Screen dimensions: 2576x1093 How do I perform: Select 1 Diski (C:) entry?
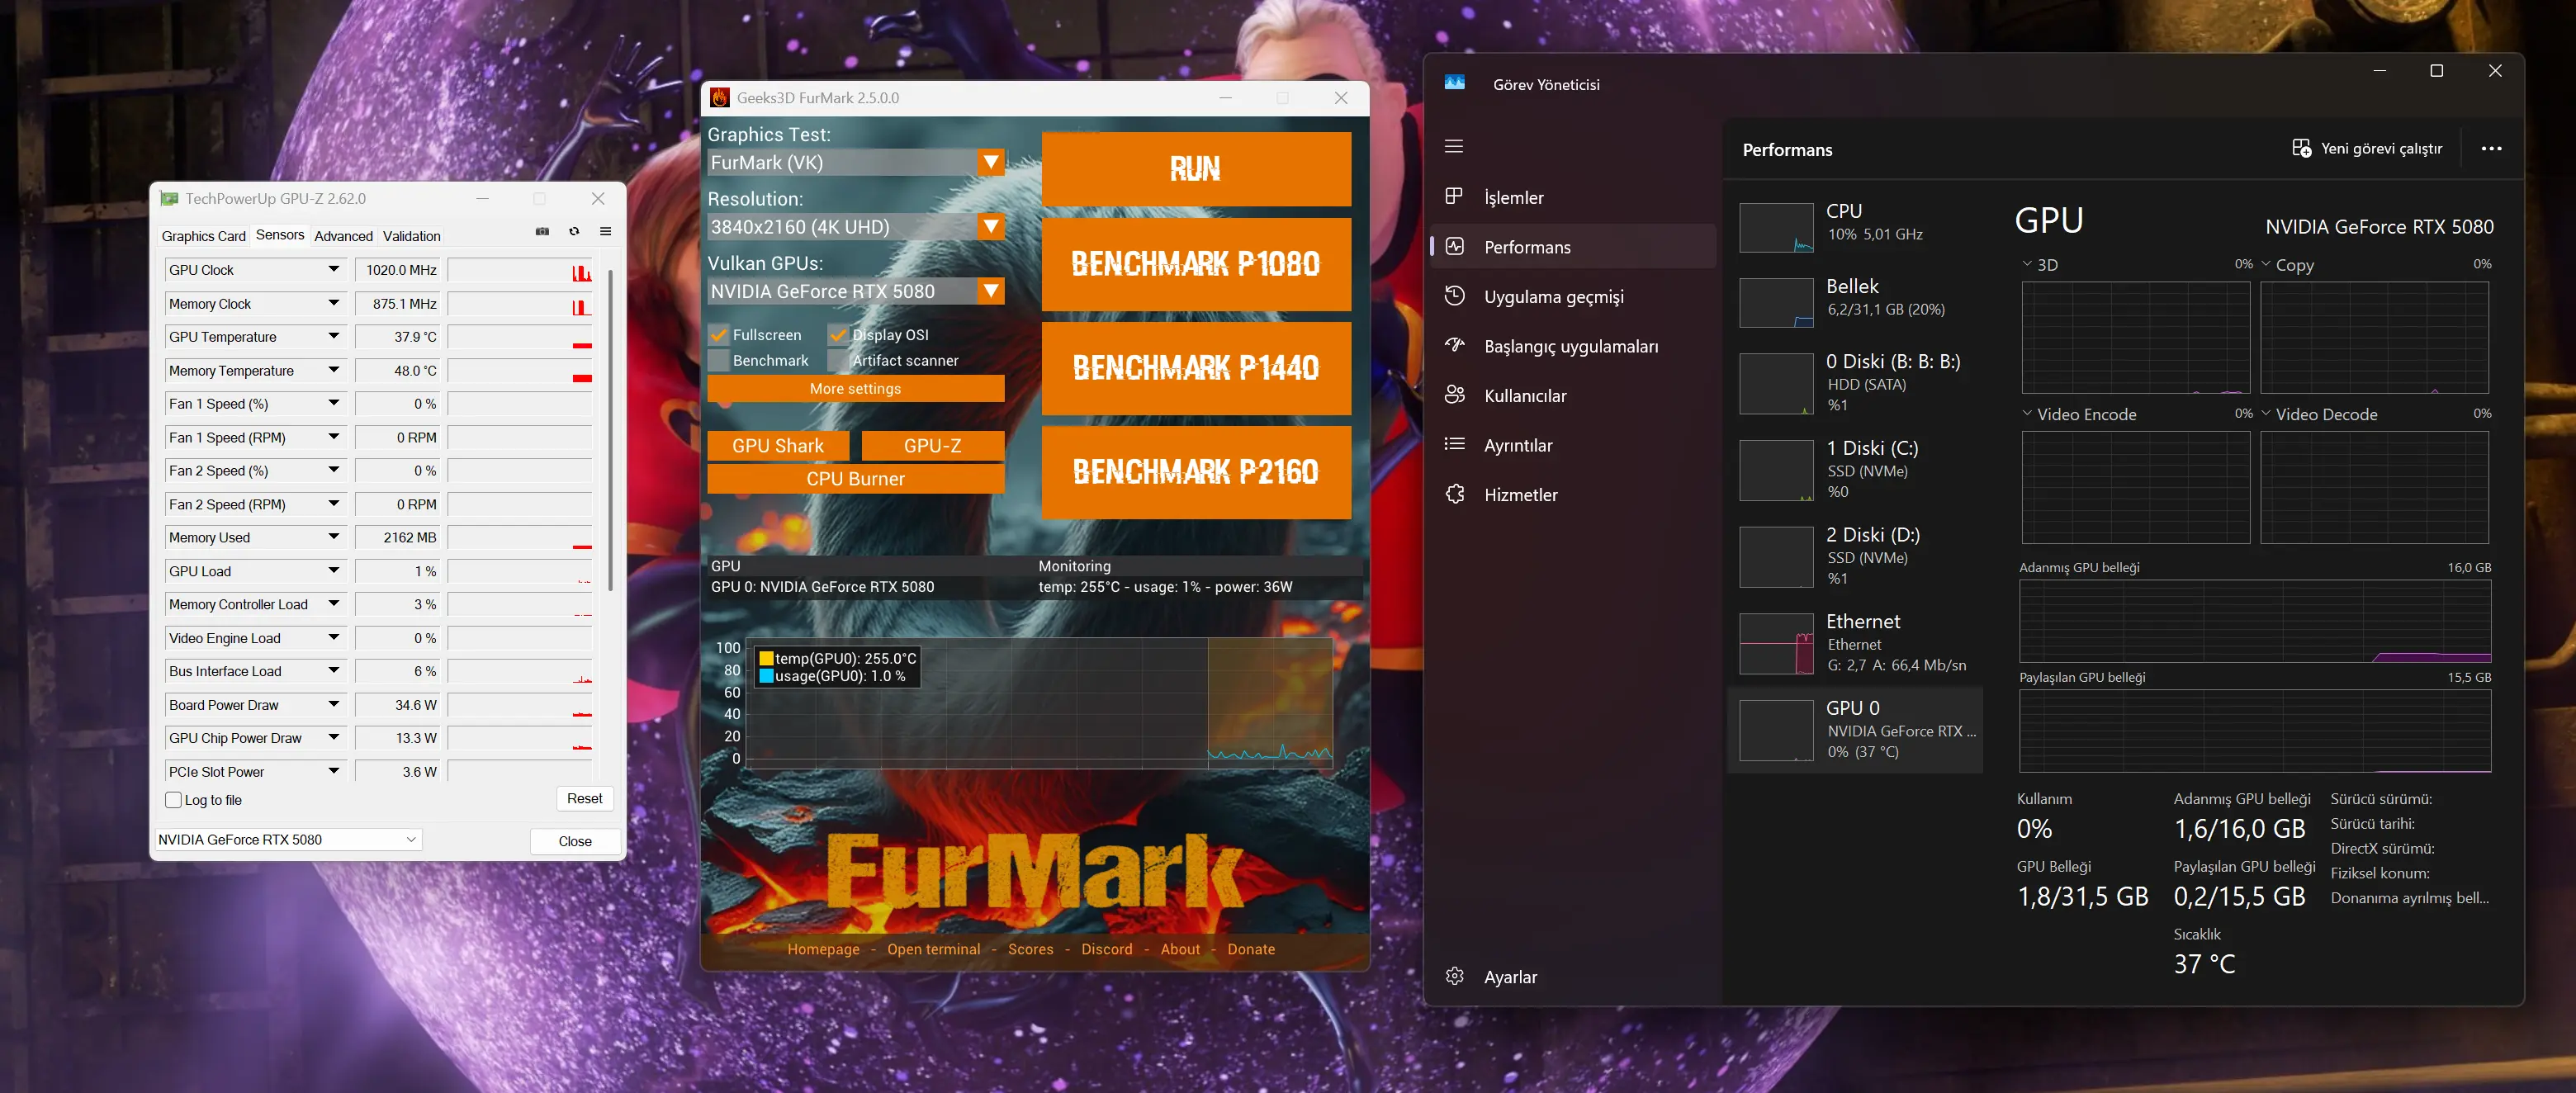point(1855,470)
